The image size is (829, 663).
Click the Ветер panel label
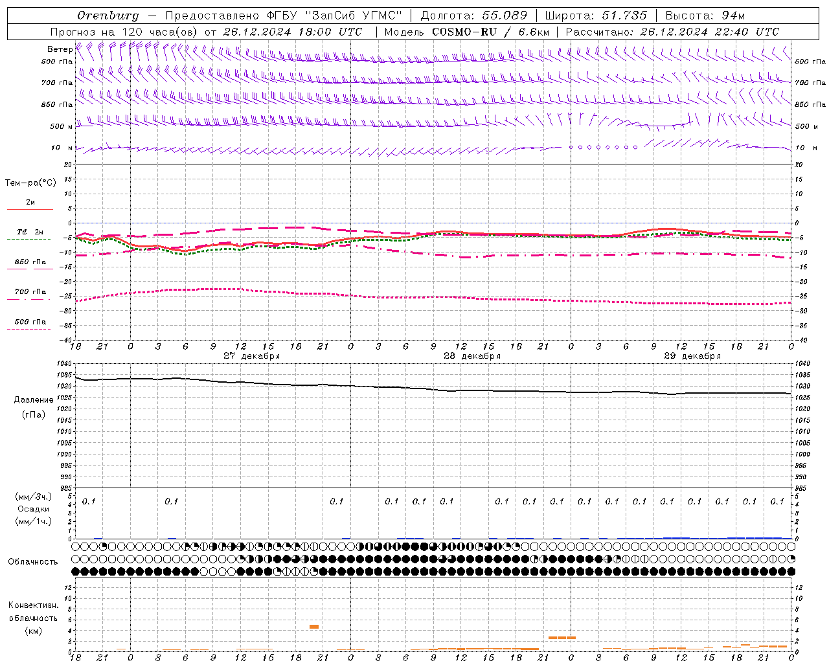point(60,49)
